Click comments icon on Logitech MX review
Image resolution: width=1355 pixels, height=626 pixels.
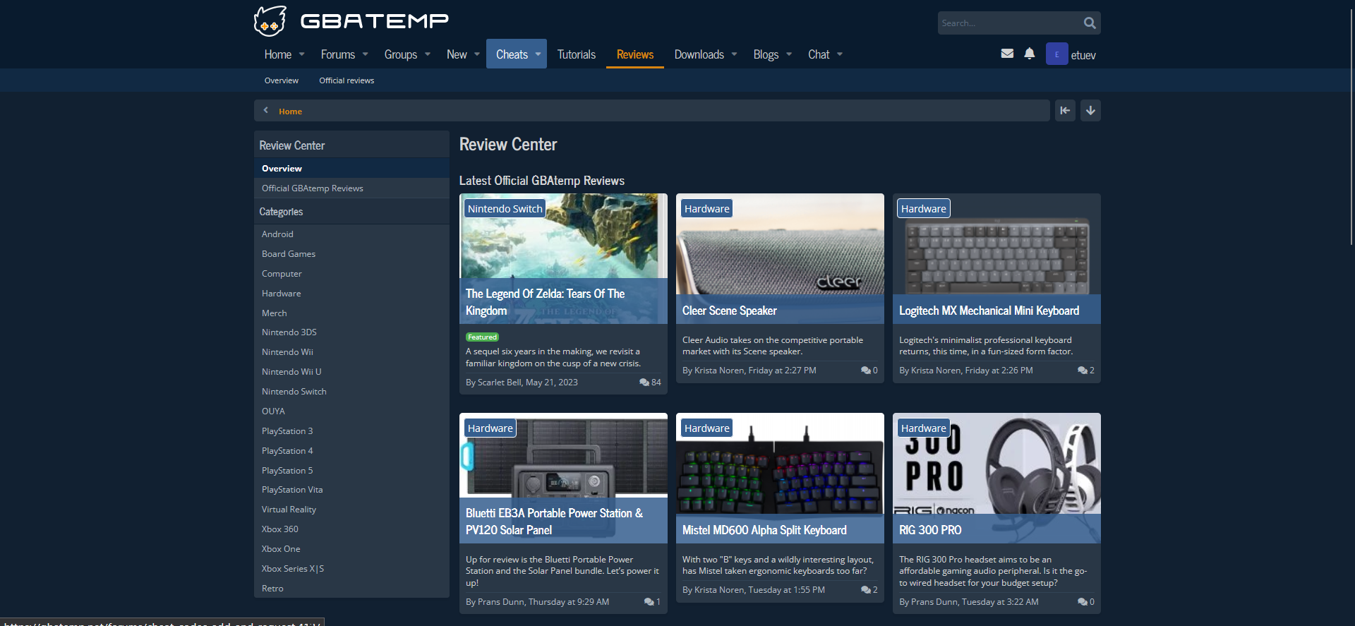pos(1083,371)
